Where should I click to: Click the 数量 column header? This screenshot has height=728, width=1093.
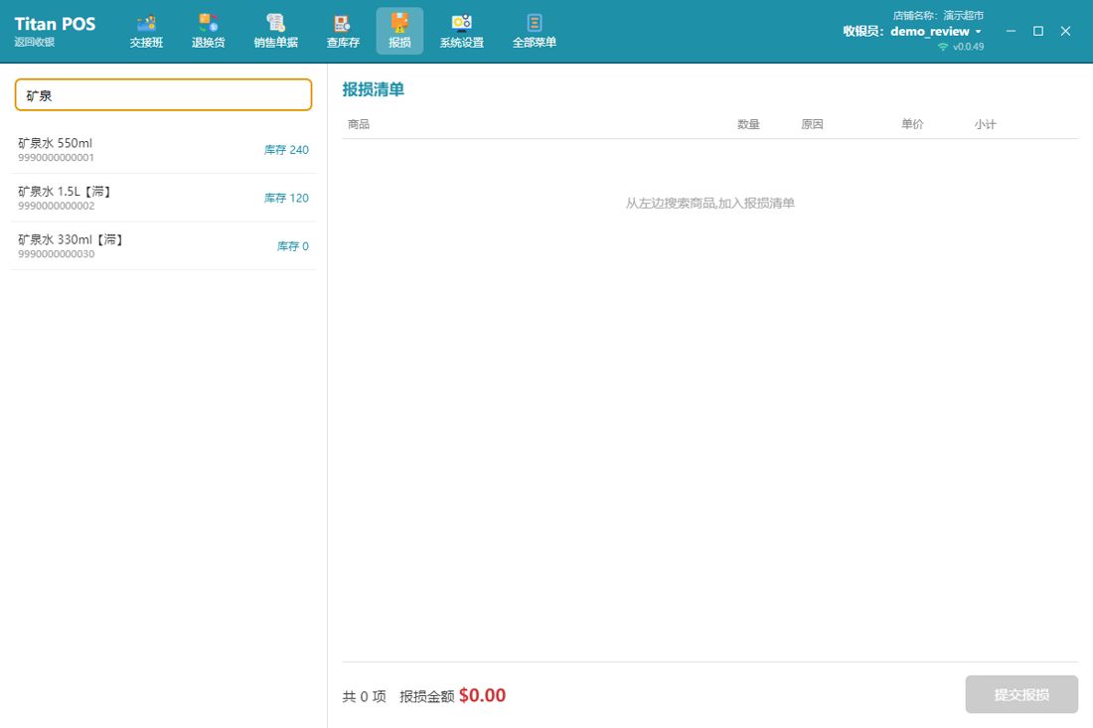click(748, 124)
